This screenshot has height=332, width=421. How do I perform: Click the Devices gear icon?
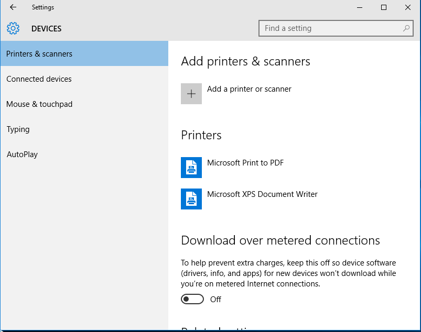coord(13,28)
